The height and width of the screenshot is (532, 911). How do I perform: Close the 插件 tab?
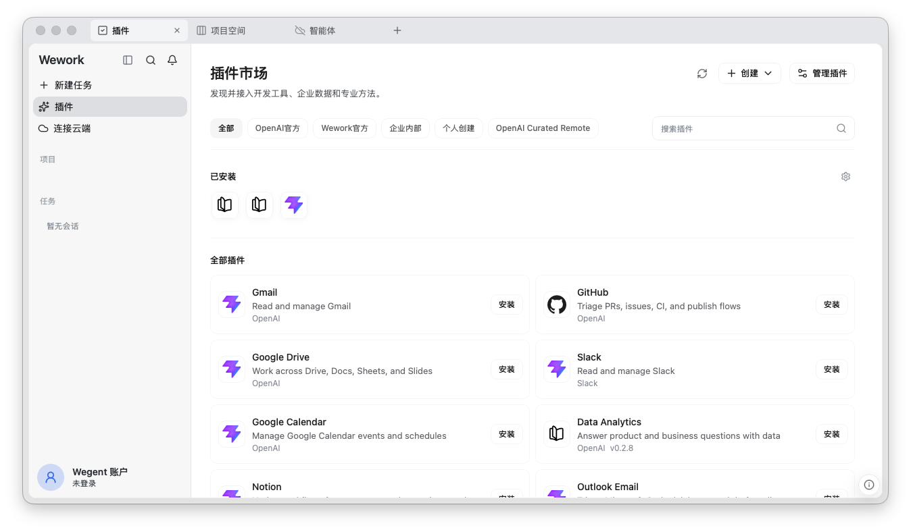pyautogui.click(x=177, y=30)
